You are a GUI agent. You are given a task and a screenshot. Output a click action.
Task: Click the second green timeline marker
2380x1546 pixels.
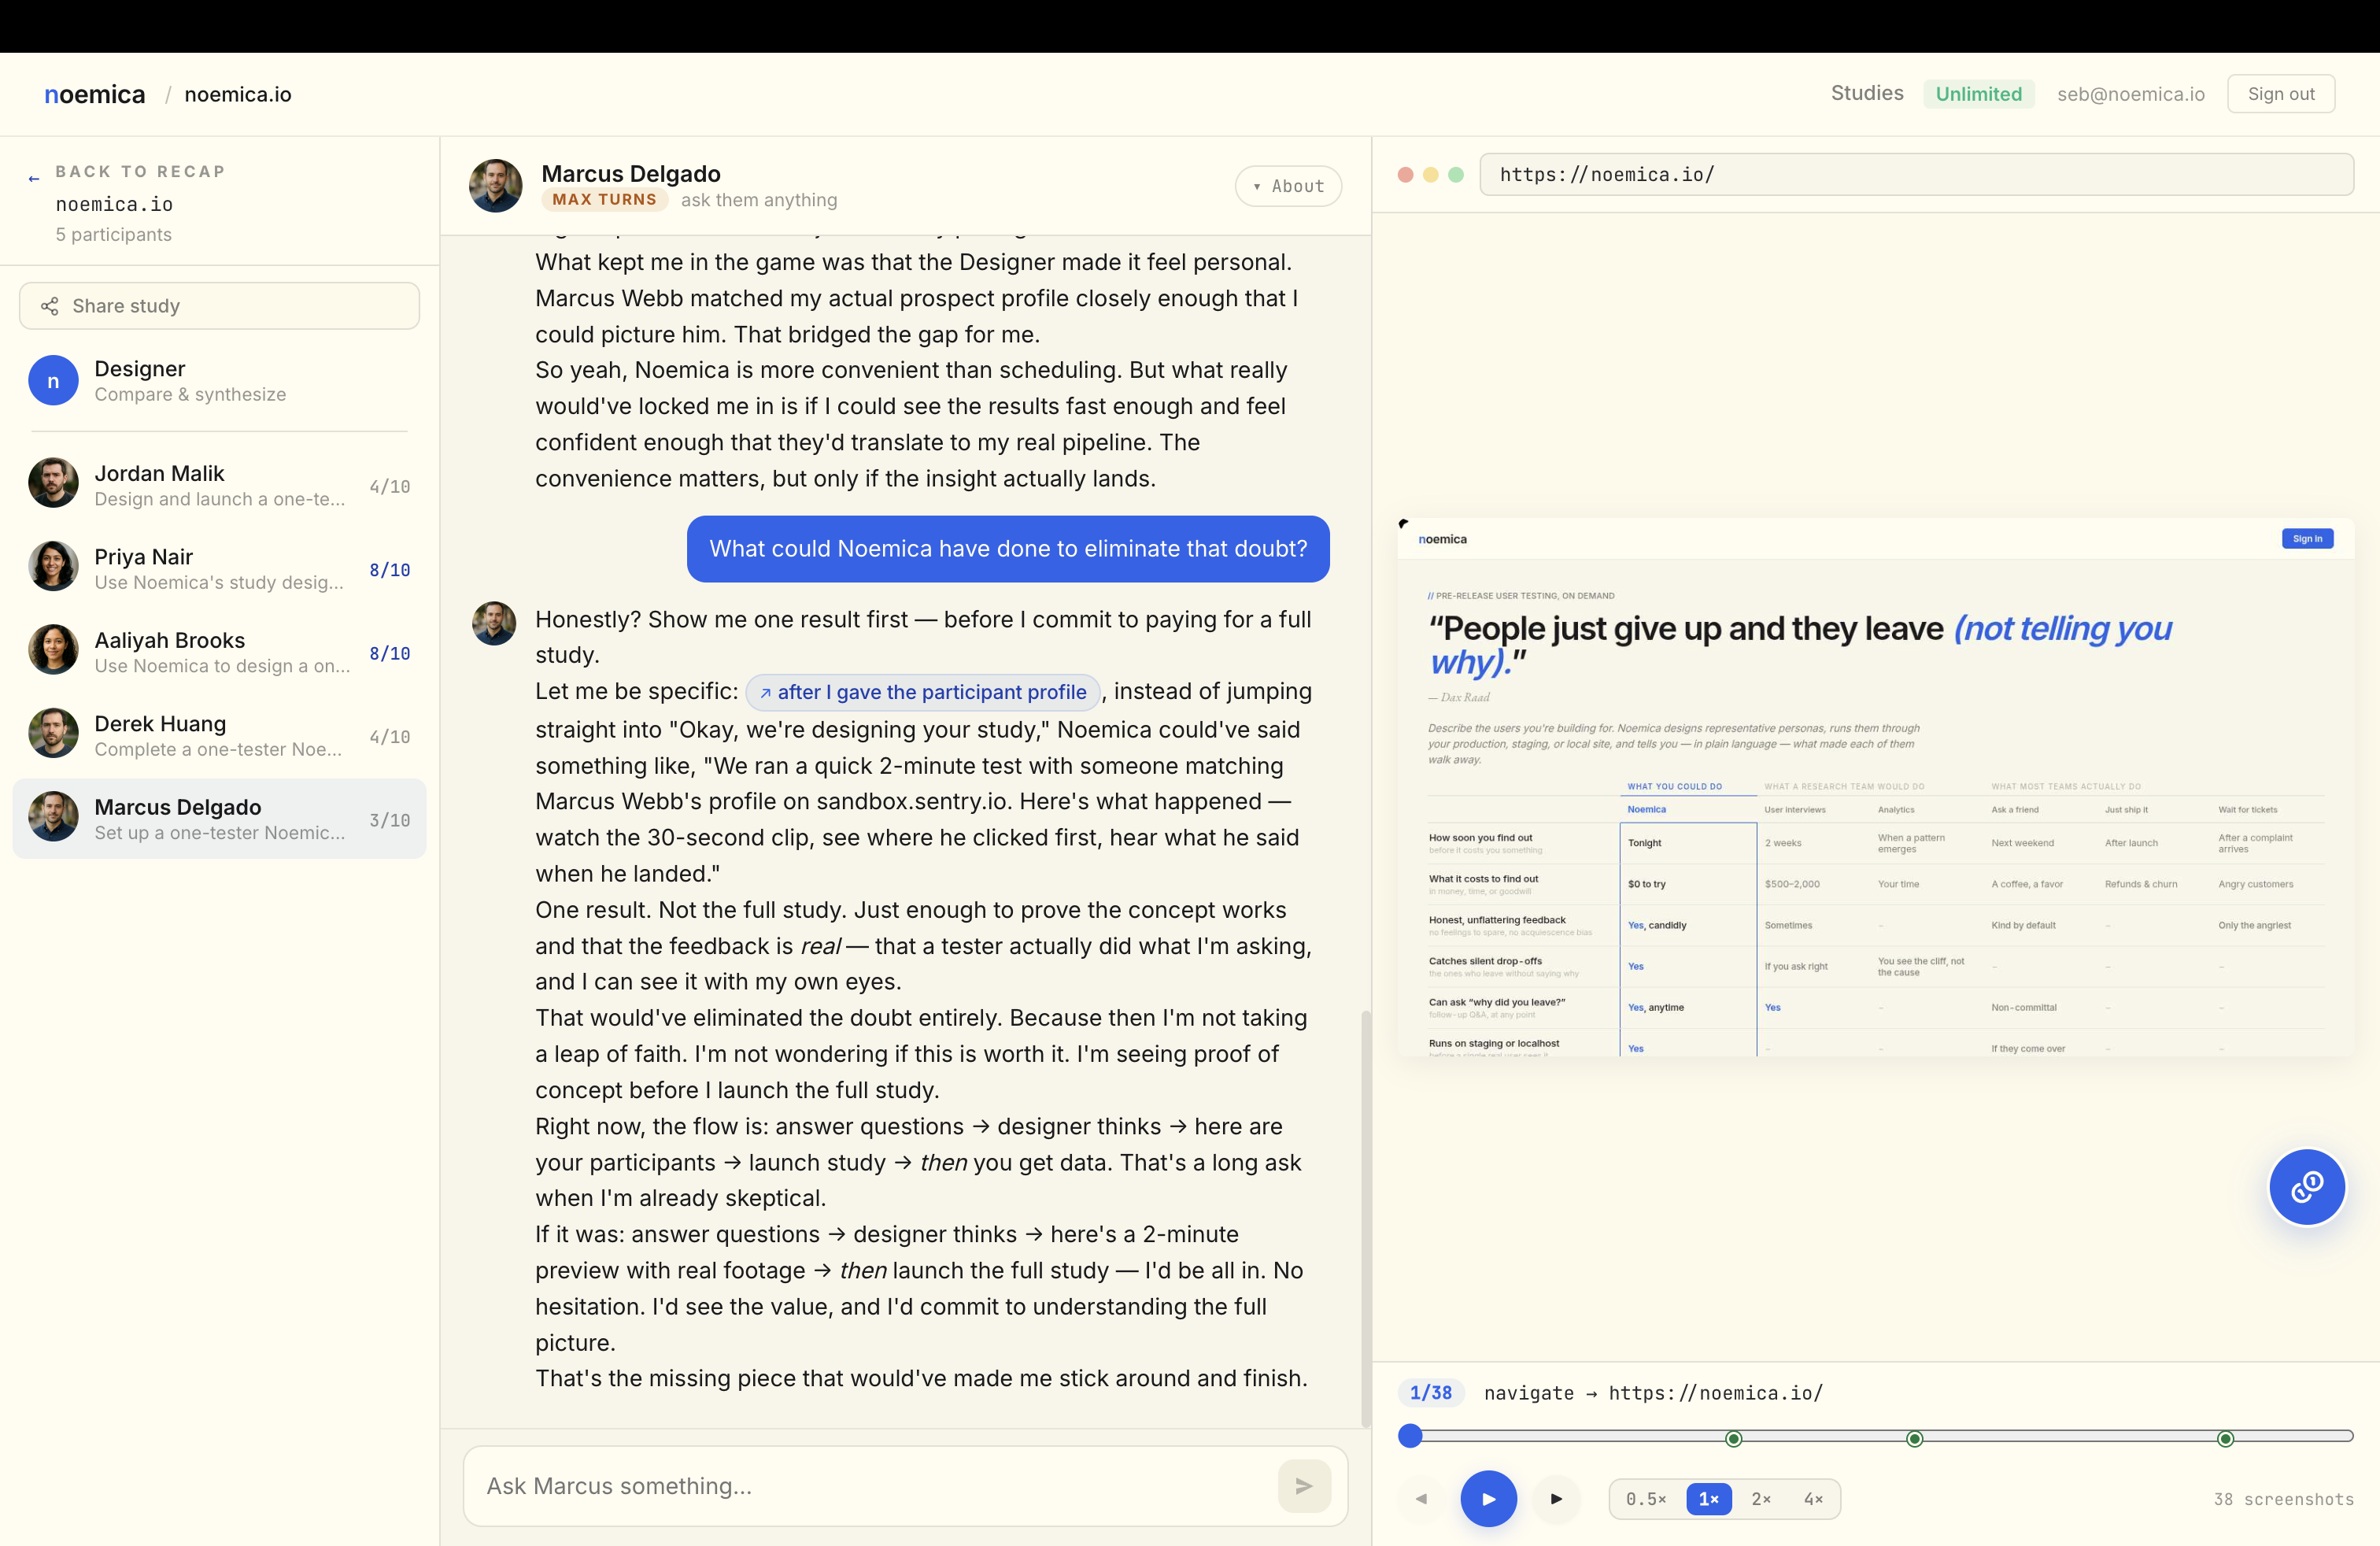point(1914,1438)
